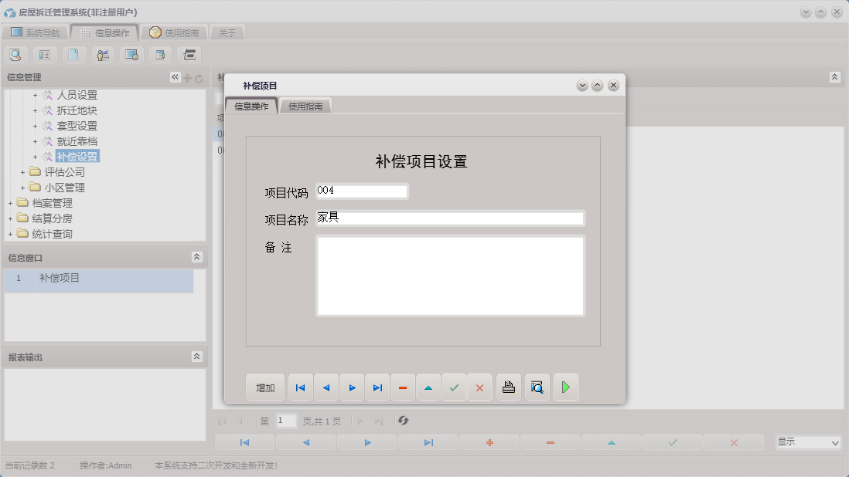Click the 增加 button in the dialog
This screenshot has width=849, height=477.
[265, 387]
